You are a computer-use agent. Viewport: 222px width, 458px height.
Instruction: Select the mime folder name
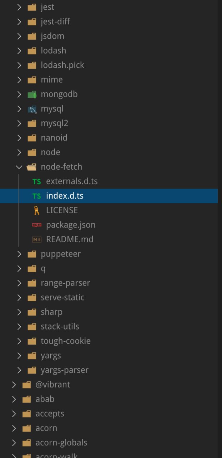[x=52, y=80]
